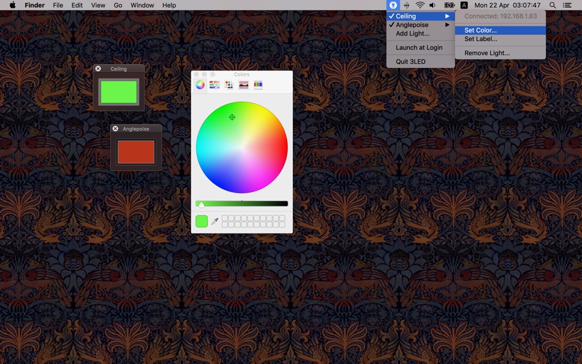
Task: Open Notification Center list icon
Action: point(567,5)
